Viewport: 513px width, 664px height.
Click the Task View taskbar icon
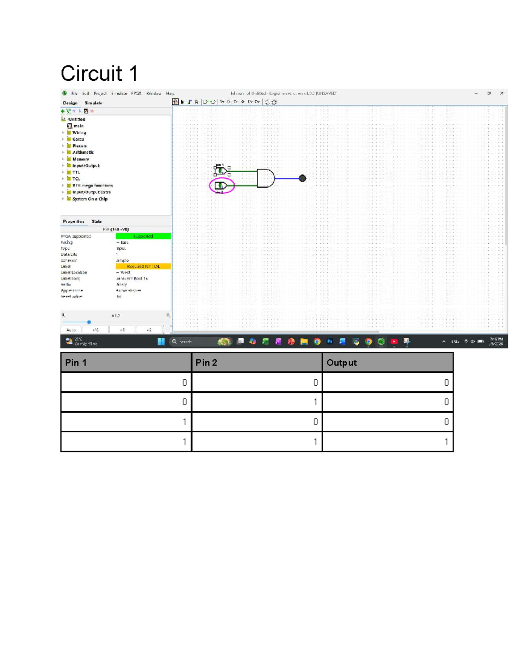click(x=241, y=341)
